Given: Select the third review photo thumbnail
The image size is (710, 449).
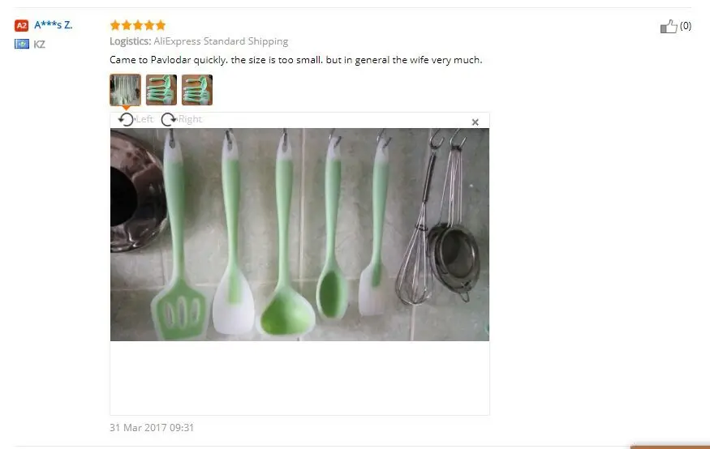Looking at the screenshot, I should (197, 90).
